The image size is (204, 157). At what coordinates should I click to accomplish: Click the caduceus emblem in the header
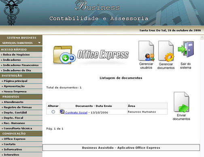tap(11, 13)
